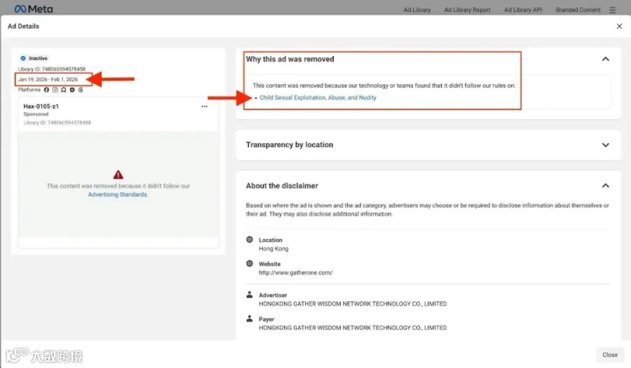
Task: Click the Inactive status badge icon
Action: coord(23,58)
